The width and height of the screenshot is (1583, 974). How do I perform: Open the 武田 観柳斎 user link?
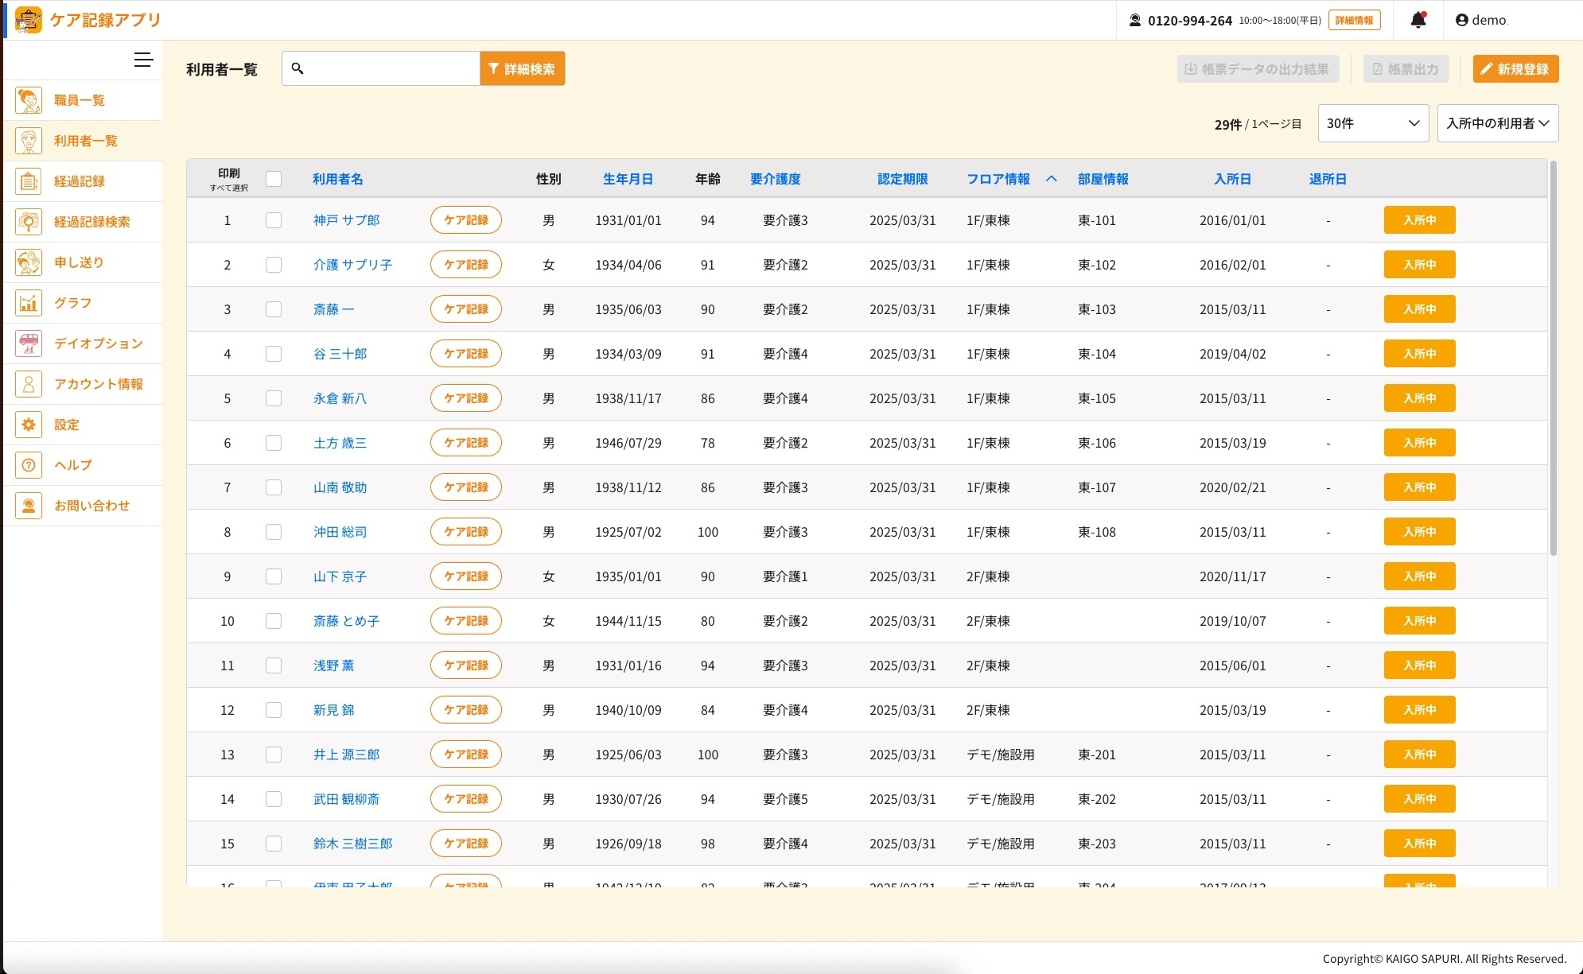pyautogui.click(x=346, y=799)
